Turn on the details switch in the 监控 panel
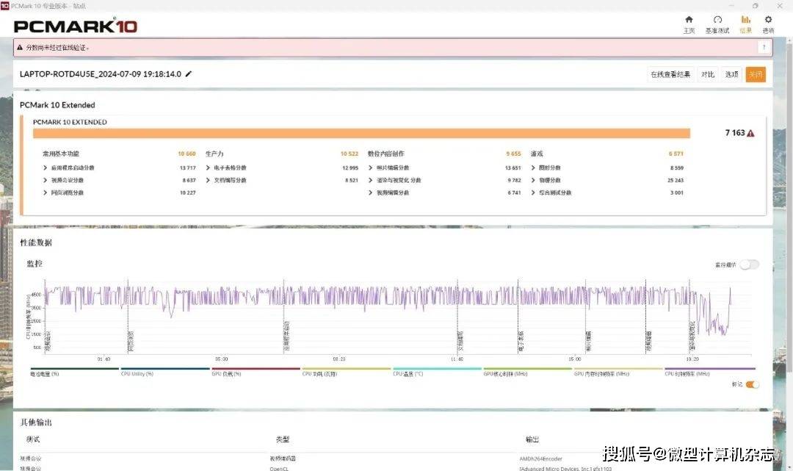793x471 pixels. pos(750,265)
